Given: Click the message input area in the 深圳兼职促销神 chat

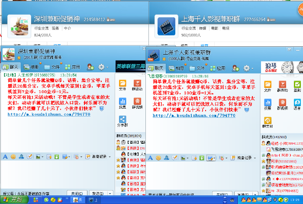Looking at the screenshot, I should 58,175.
